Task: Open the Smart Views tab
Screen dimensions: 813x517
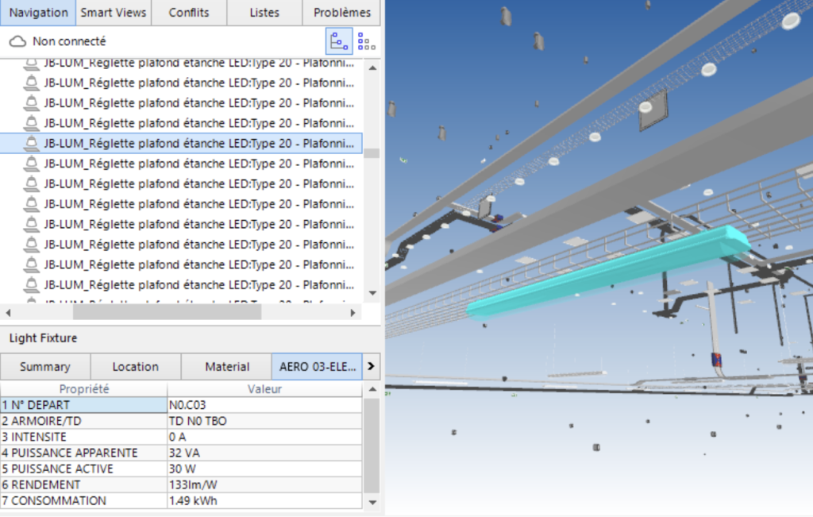Action: point(115,13)
